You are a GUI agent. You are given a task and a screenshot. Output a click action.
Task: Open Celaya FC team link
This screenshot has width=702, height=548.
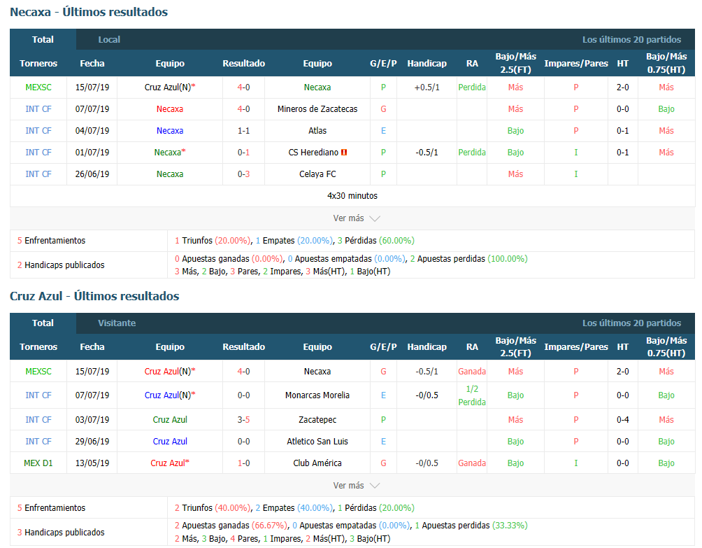point(317,174)
